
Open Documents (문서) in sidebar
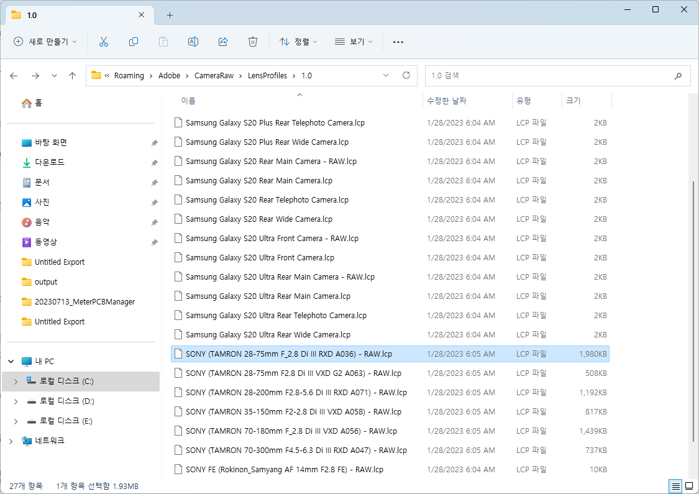pos(35,182)
